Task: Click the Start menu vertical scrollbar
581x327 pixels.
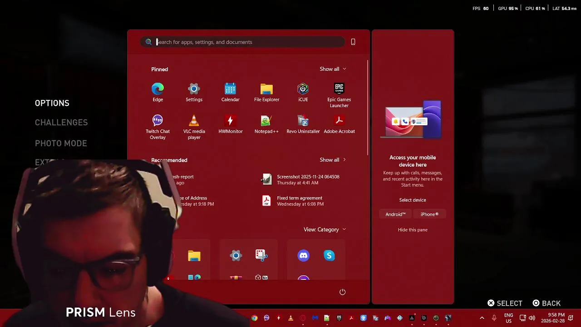Action: pos(368,107)
